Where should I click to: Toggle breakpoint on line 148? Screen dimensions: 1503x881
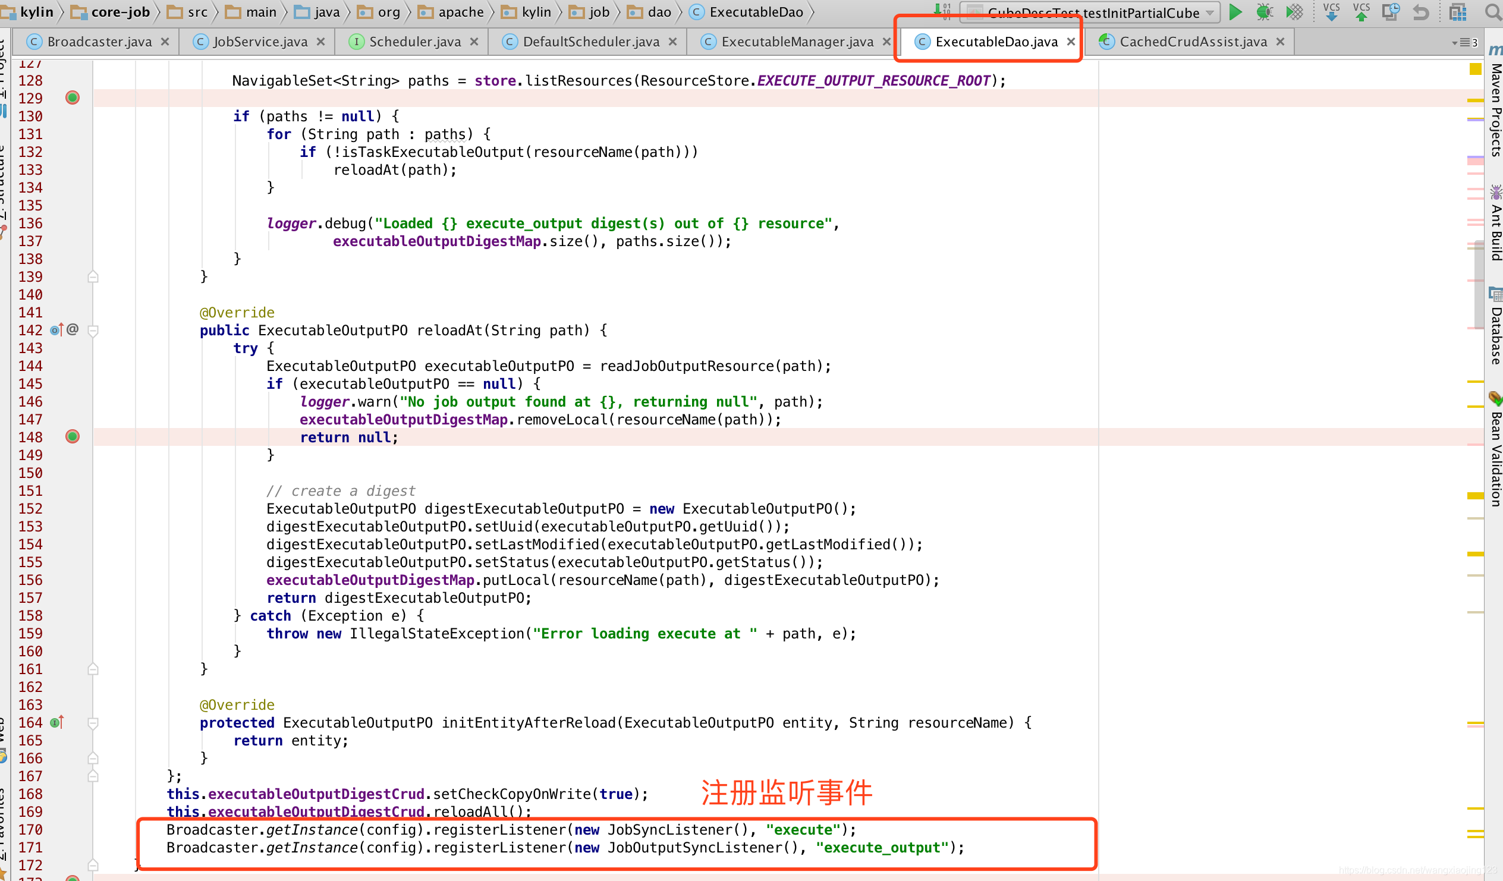click(72, 436)
